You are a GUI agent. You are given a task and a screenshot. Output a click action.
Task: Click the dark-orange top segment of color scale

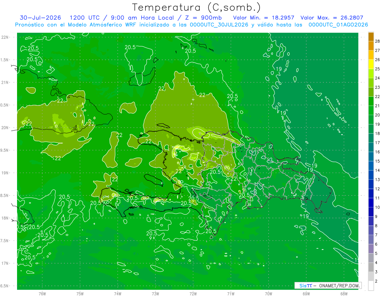pos(371,37)
